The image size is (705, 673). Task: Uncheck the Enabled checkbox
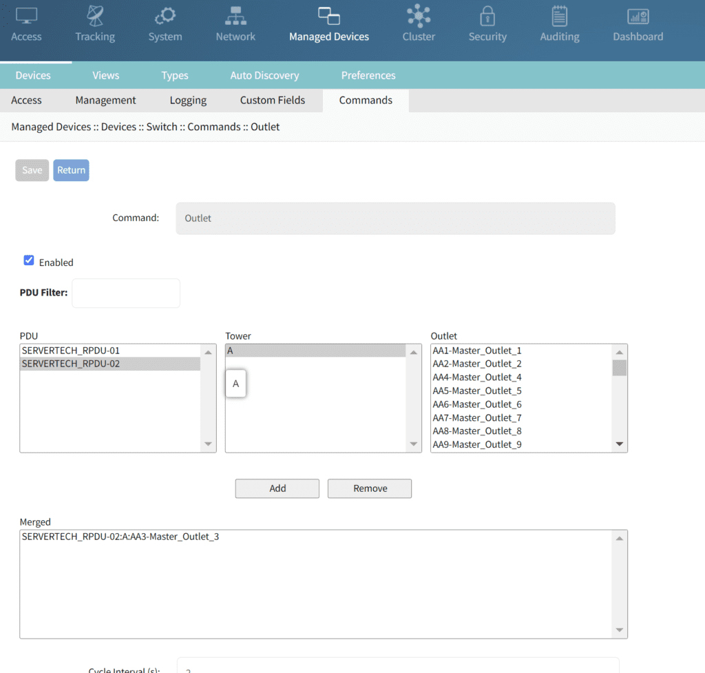point(29,260)
